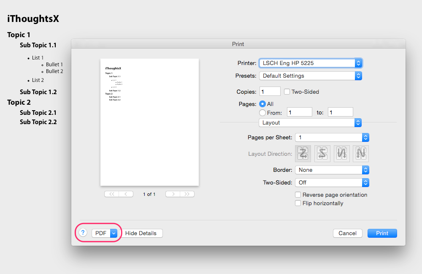Click the Hide Details button
The image size is (422, 274).
141,233
